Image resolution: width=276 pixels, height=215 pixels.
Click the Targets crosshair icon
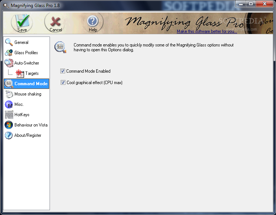20,73
